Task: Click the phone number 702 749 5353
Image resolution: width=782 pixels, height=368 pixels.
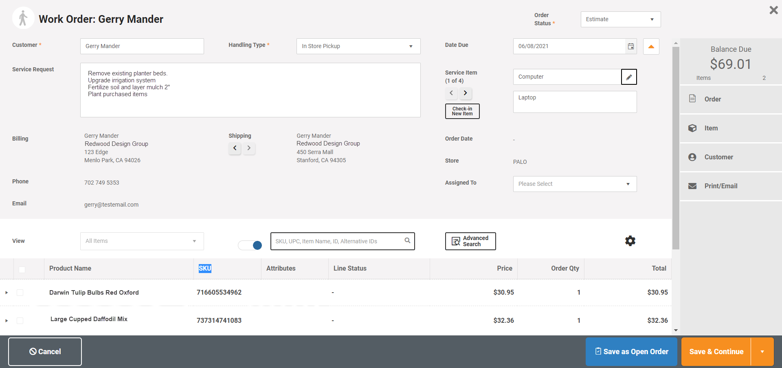Action: tap(102, 183)
